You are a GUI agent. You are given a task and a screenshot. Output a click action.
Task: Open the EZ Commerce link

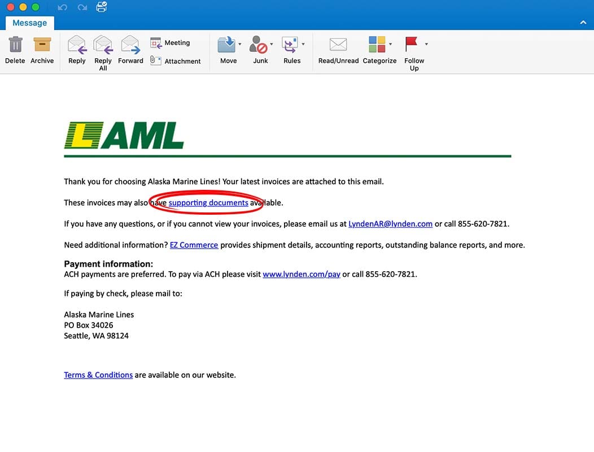pos(194,245)
